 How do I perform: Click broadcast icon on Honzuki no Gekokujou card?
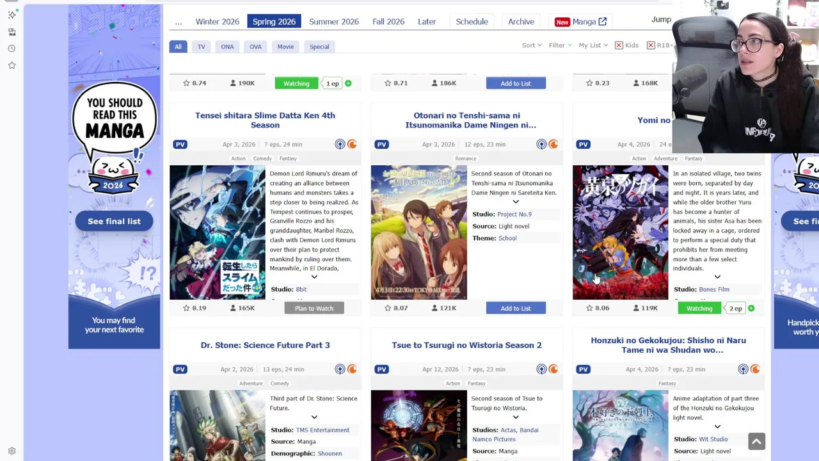click(743, 369)
